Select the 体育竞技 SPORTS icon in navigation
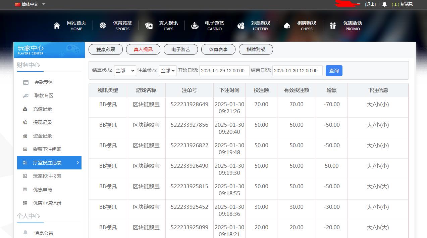The height and width of the screenshot is (238, 427). (x=103, y=25)
